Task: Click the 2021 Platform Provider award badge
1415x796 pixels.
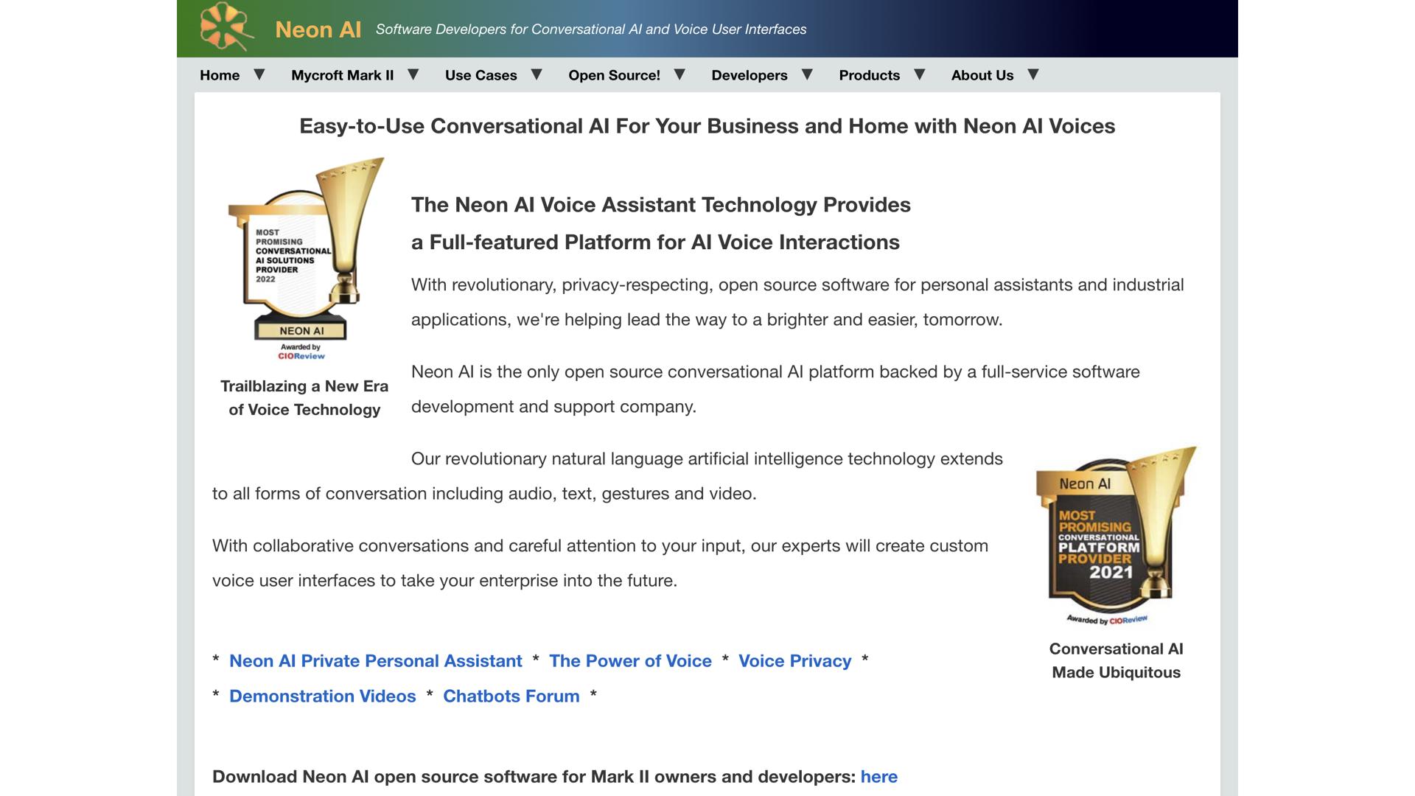Action: tap(1116, 536)
